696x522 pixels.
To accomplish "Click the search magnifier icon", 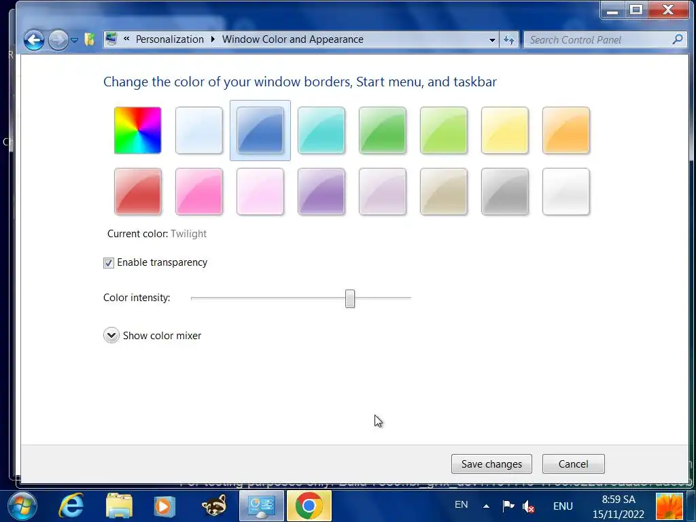I will (x=678, y=39).
